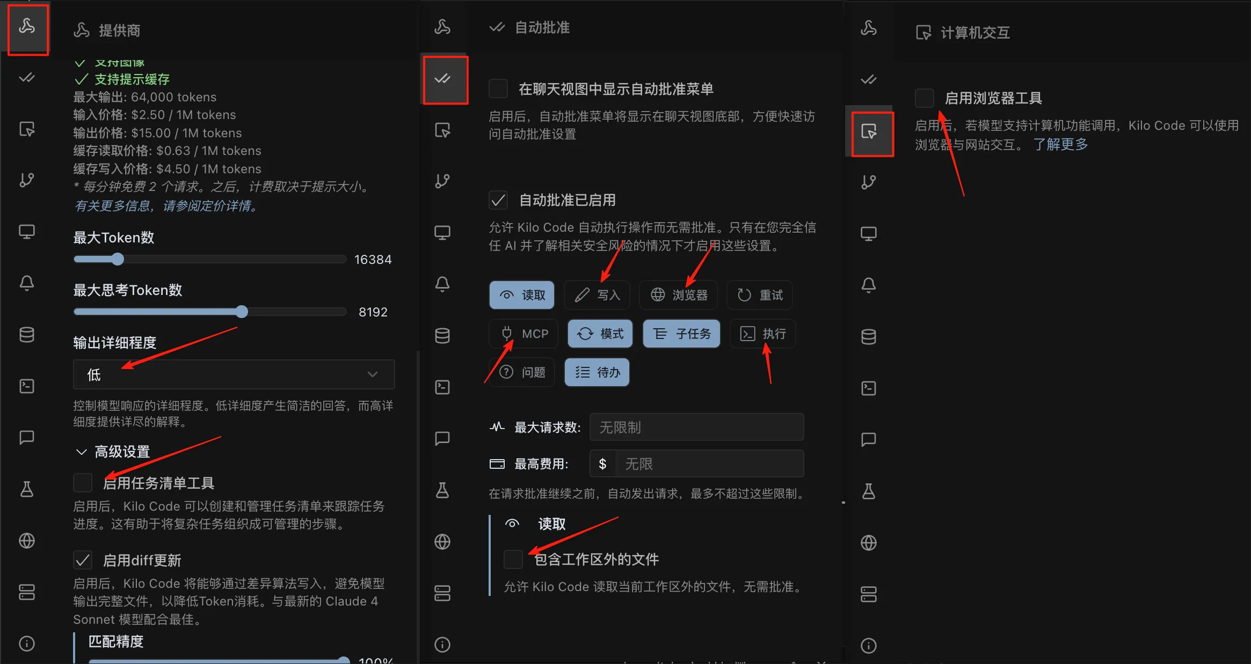Enable the 启用浏览器工具 checkbox

(x=925, y=98)
